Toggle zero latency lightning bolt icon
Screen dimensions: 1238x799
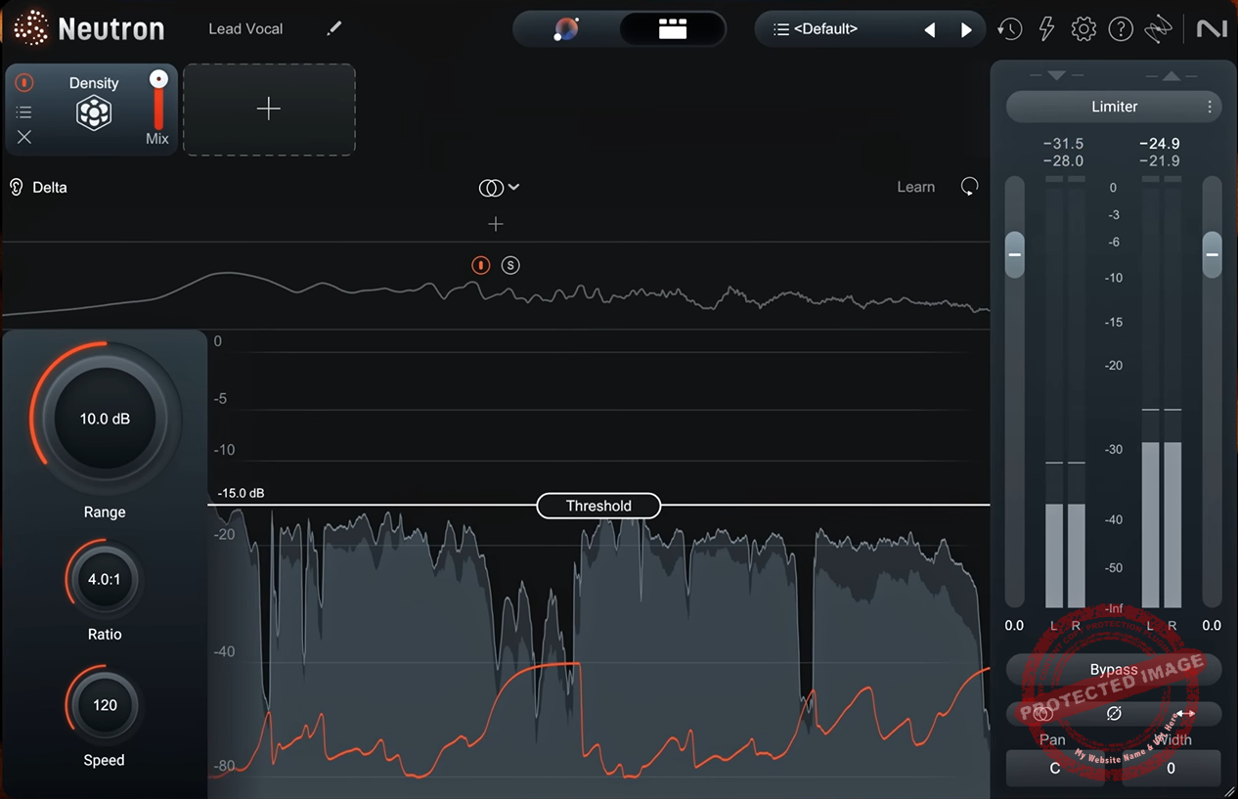click(x=1046, y=29)
